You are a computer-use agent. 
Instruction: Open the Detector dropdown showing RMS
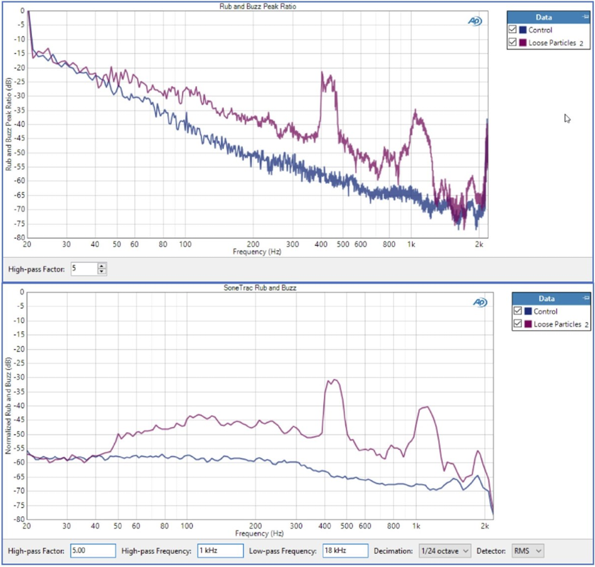coord(528,551)
